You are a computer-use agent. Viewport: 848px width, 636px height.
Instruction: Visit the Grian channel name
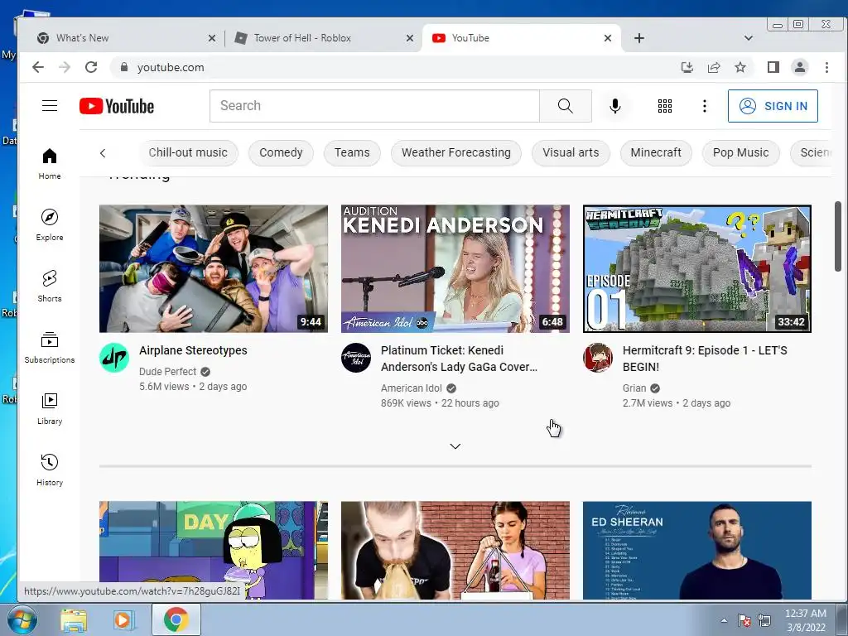point(634,388)
